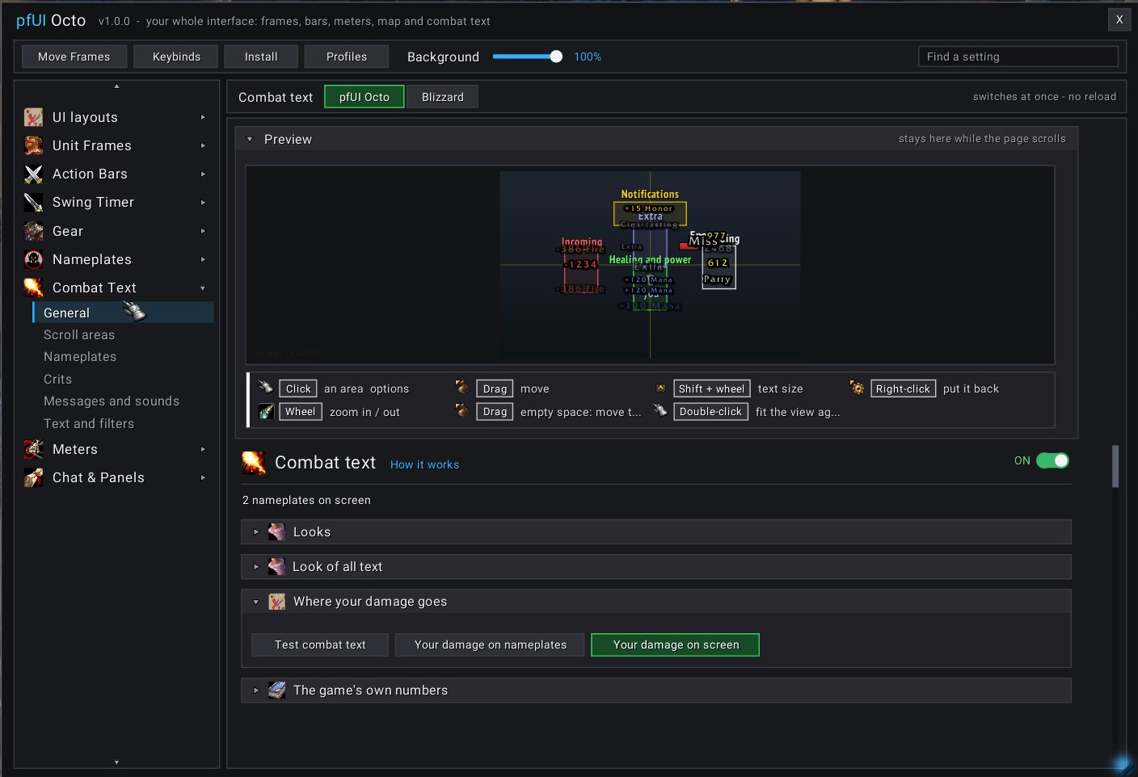This screenshot has height=777, width=1138.
Task: Click the Gear category icon
Action: click(x=33, y=231)
